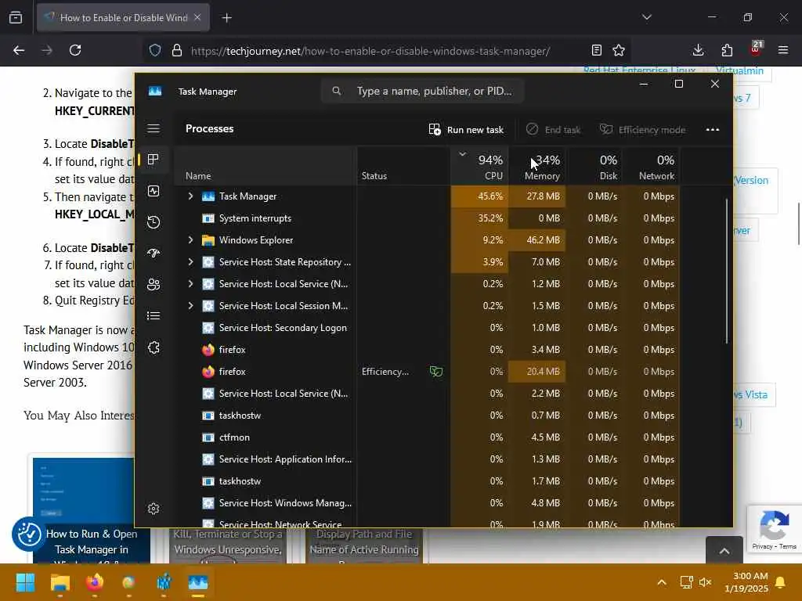Open uBlock extension icon with badge
The width and height of the screenshot is (802, 601).
756,49
